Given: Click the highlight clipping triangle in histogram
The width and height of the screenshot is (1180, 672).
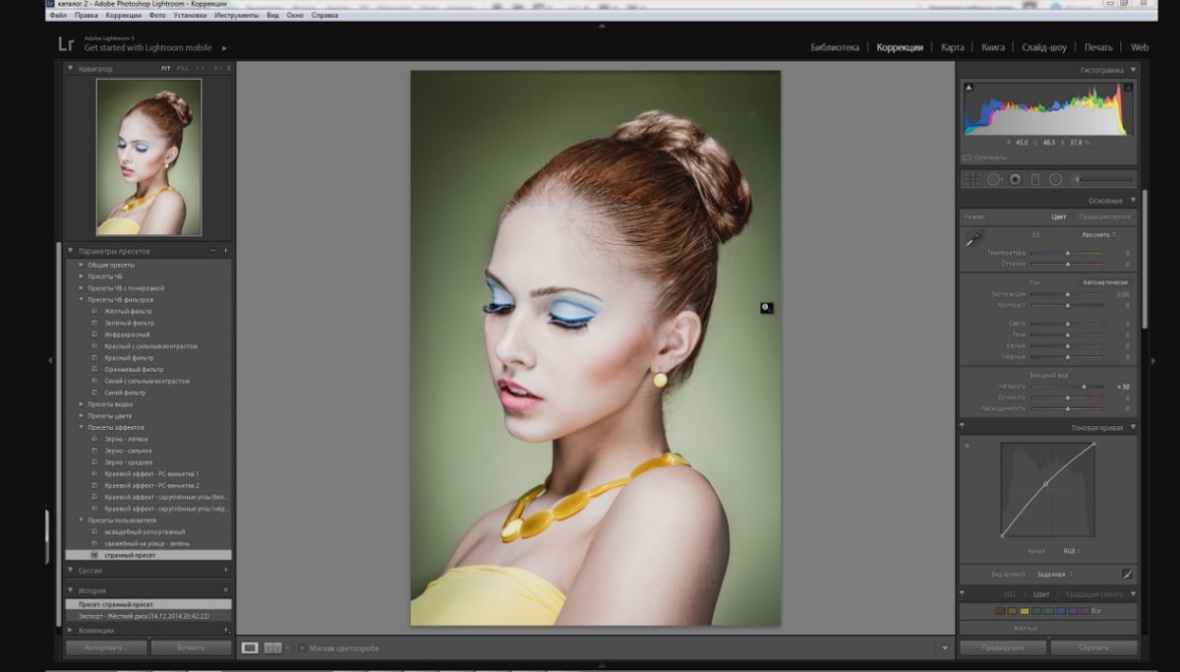Looking at the screenshot, I should point(1131,88).
